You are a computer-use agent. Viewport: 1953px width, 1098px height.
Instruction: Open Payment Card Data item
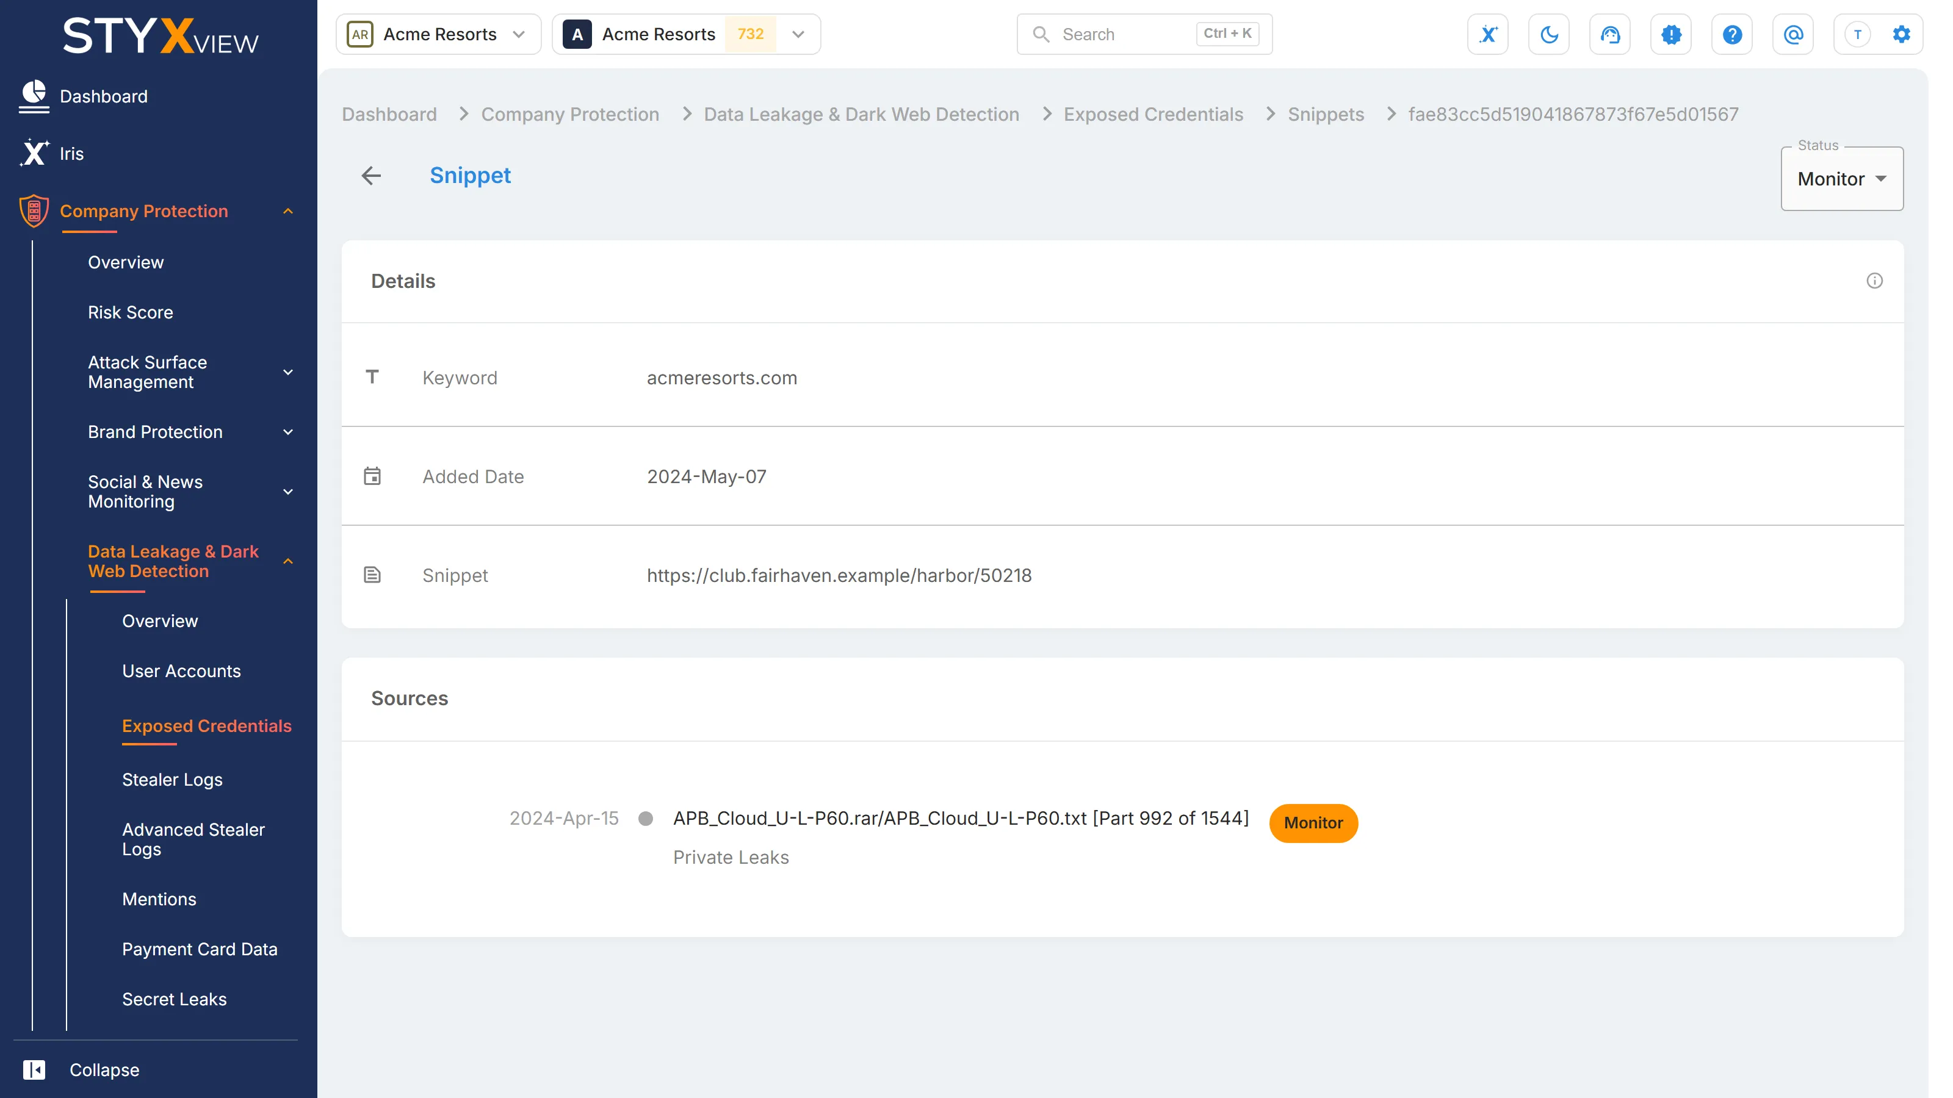200,949
